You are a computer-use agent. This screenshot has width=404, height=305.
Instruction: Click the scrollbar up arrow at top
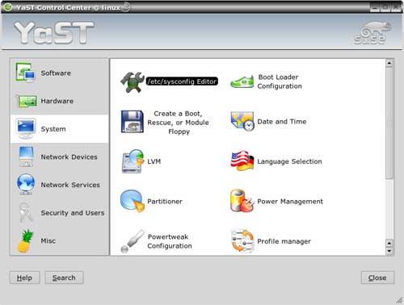click(x=389, y=63)
